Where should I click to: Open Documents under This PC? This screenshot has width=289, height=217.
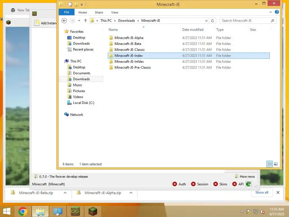pos(82,73)
